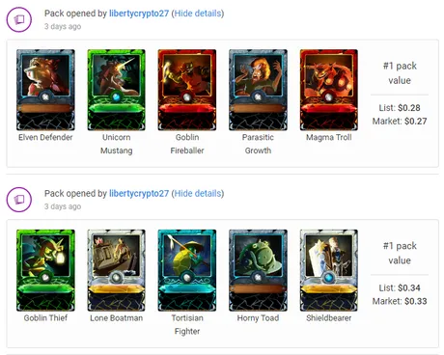Click the Unicorn Mustang blue rarity gem

(x=117, y=96)
